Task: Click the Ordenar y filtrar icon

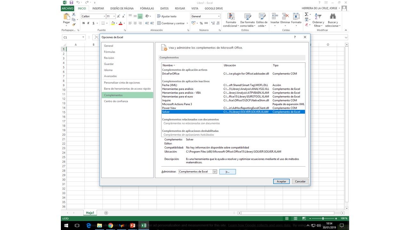Action: (x=318, y=17)
